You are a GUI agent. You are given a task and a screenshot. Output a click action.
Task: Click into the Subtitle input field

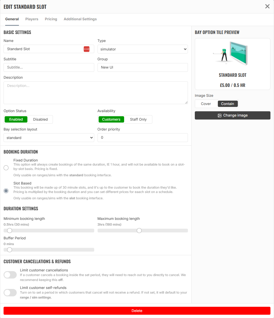point(49,67)
